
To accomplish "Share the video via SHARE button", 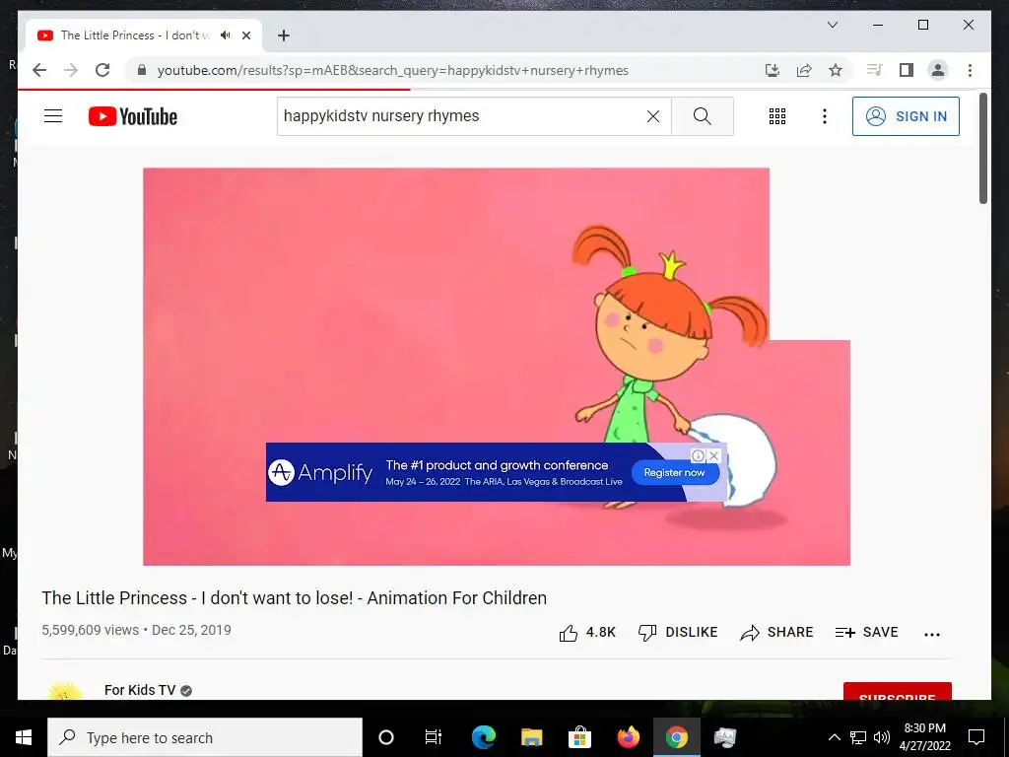I will (x=776, y=633).
